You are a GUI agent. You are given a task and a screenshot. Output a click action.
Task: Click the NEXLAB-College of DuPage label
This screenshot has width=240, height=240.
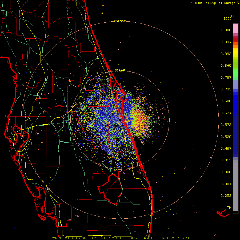213,3
